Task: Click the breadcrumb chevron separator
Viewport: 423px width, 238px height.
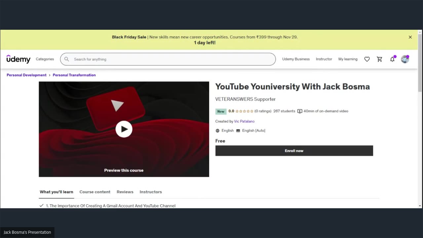Action: [50, 75]
